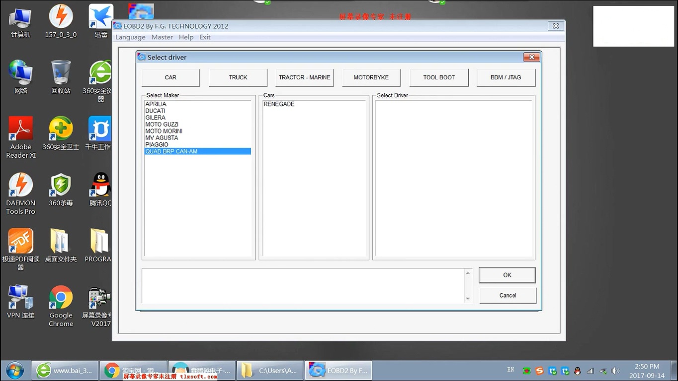The image size is (678, 381).
Task: Launch the 360安全卫士 desktop icon
Action: [61, 133]
